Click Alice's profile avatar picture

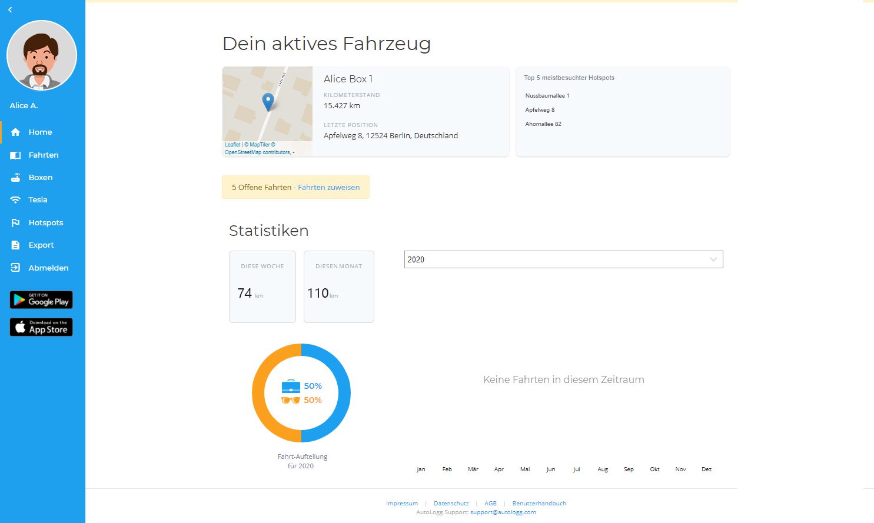click(x=41, y=56)
